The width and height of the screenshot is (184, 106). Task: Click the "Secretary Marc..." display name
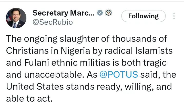[x=63, y=13]
